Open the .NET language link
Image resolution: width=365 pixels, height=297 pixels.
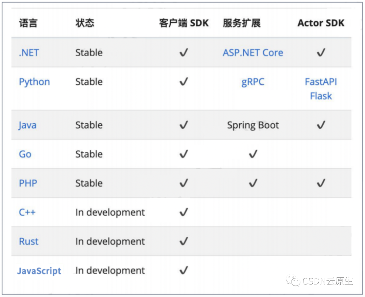(29, 53)
